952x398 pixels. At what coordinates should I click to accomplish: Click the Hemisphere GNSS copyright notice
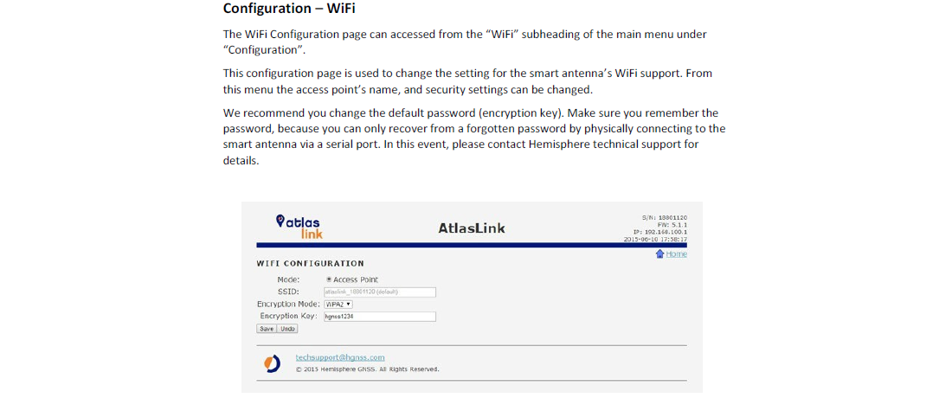click(367, 369)
